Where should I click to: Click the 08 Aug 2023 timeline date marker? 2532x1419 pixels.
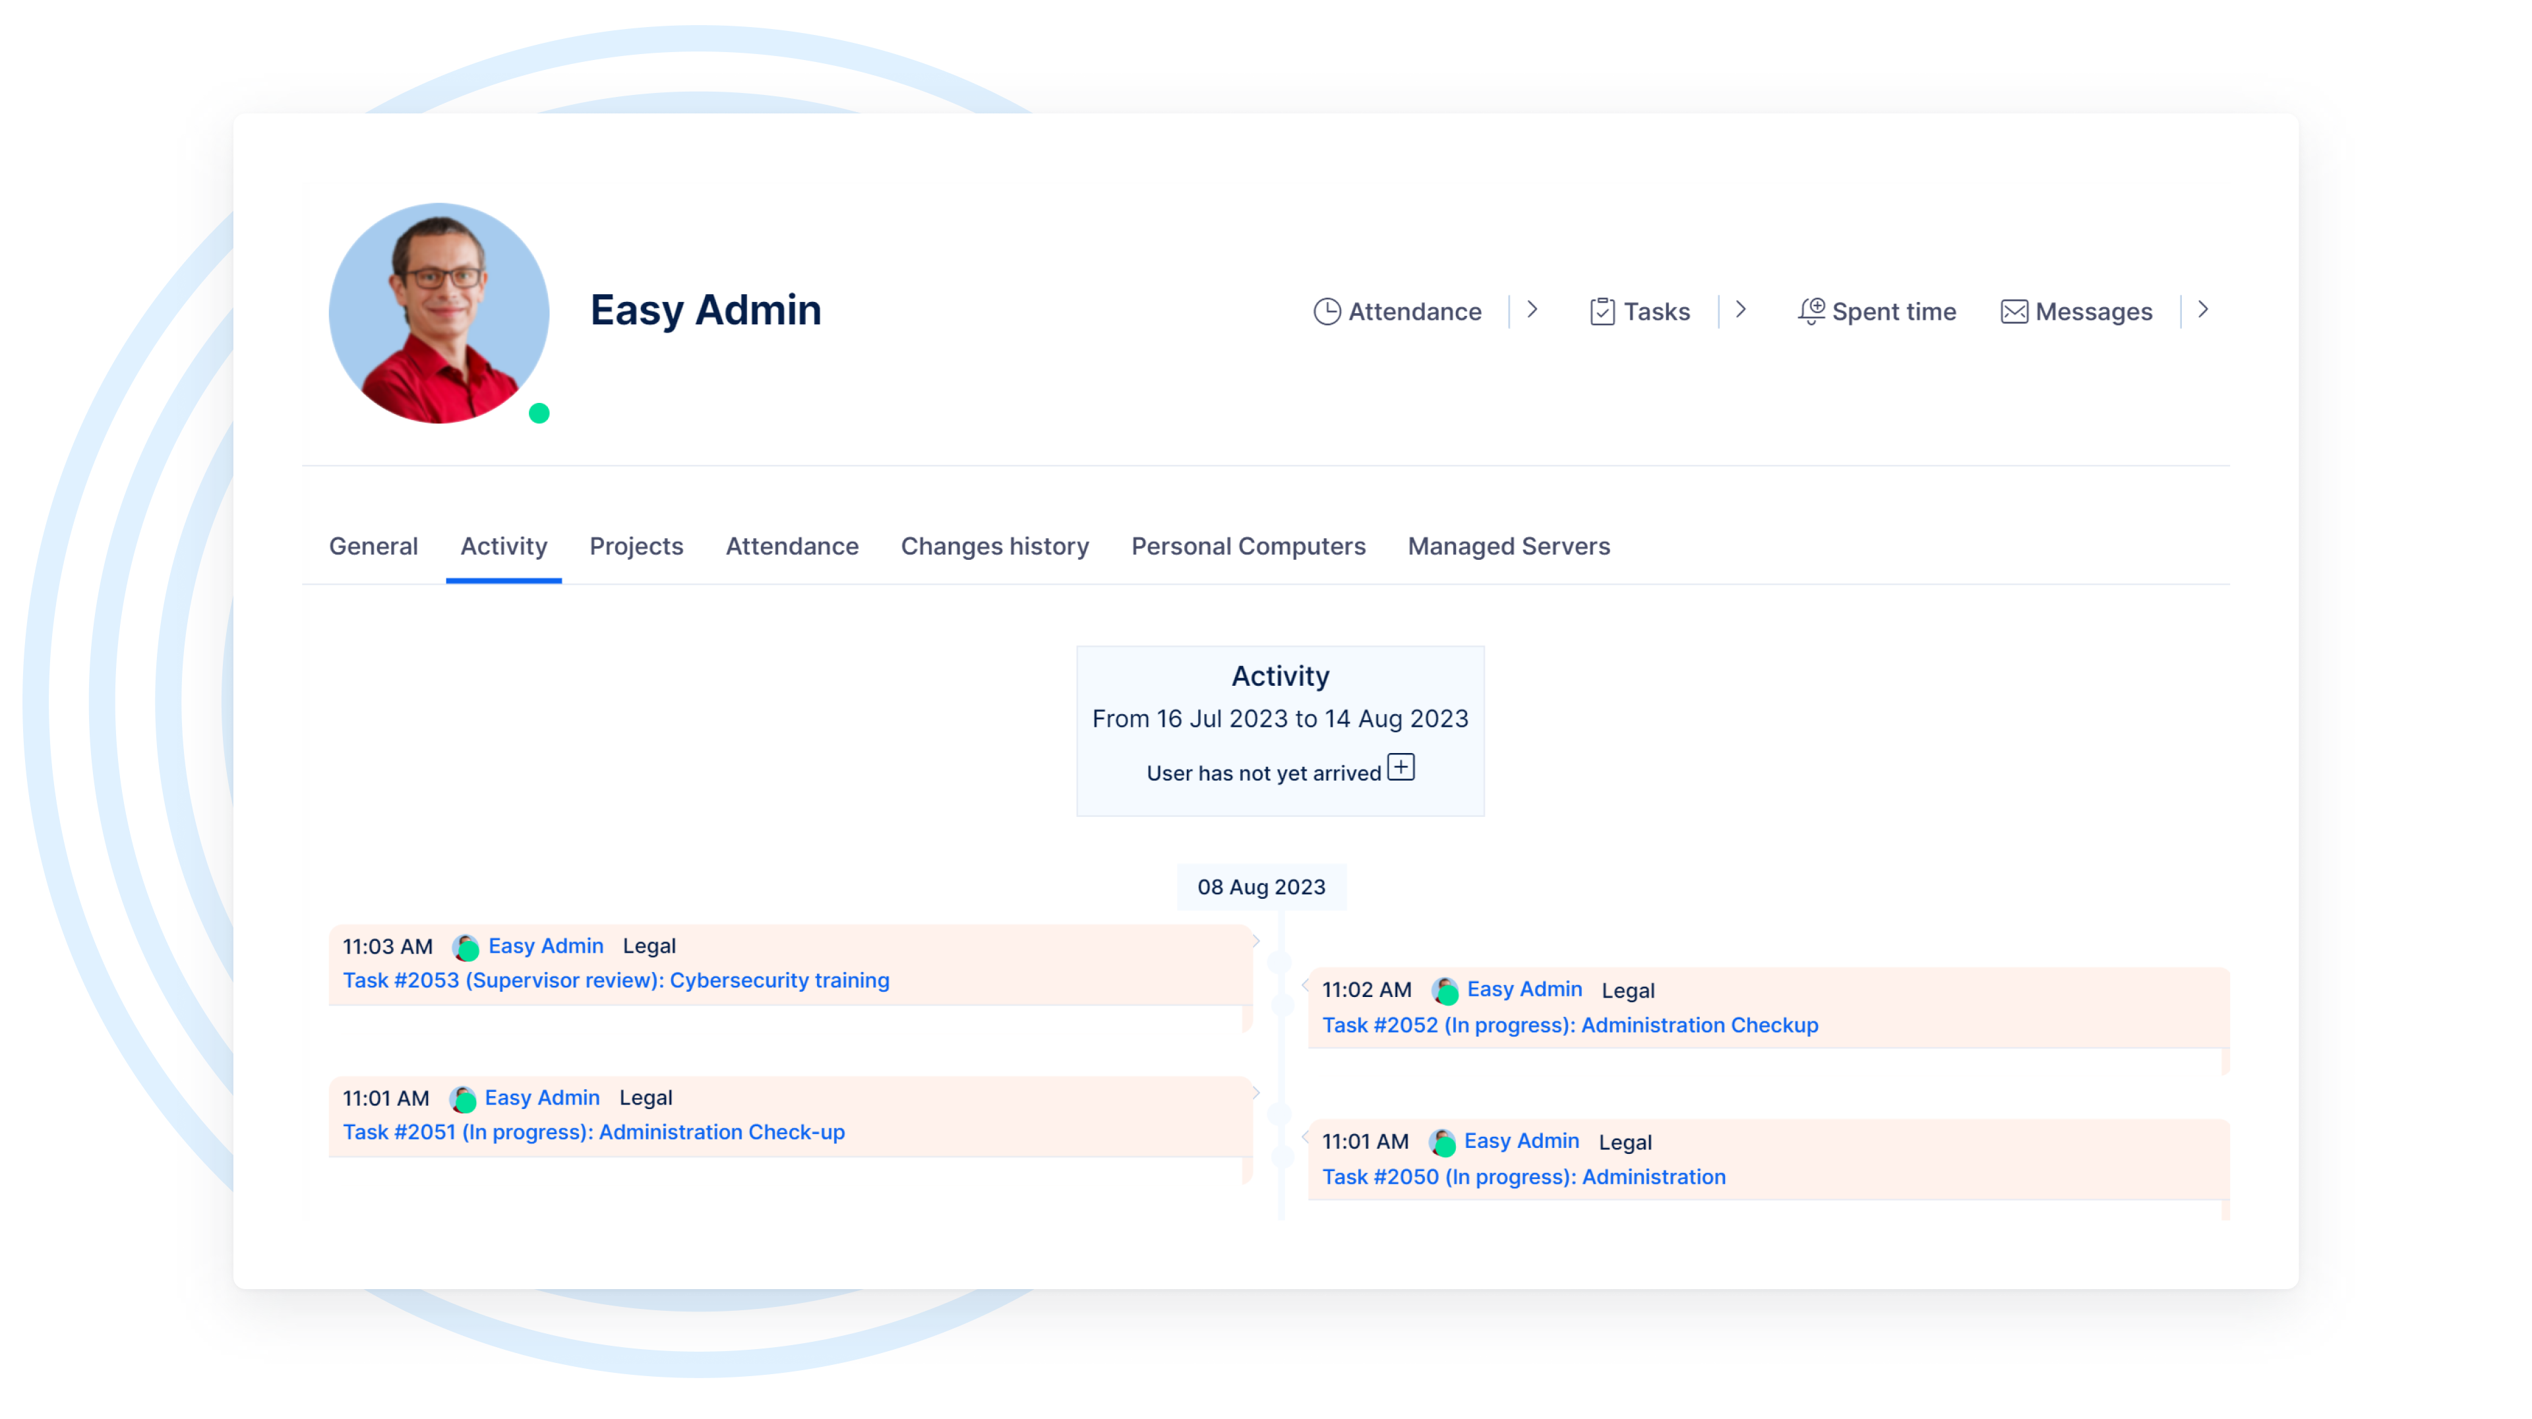[x=1261, y=888]
